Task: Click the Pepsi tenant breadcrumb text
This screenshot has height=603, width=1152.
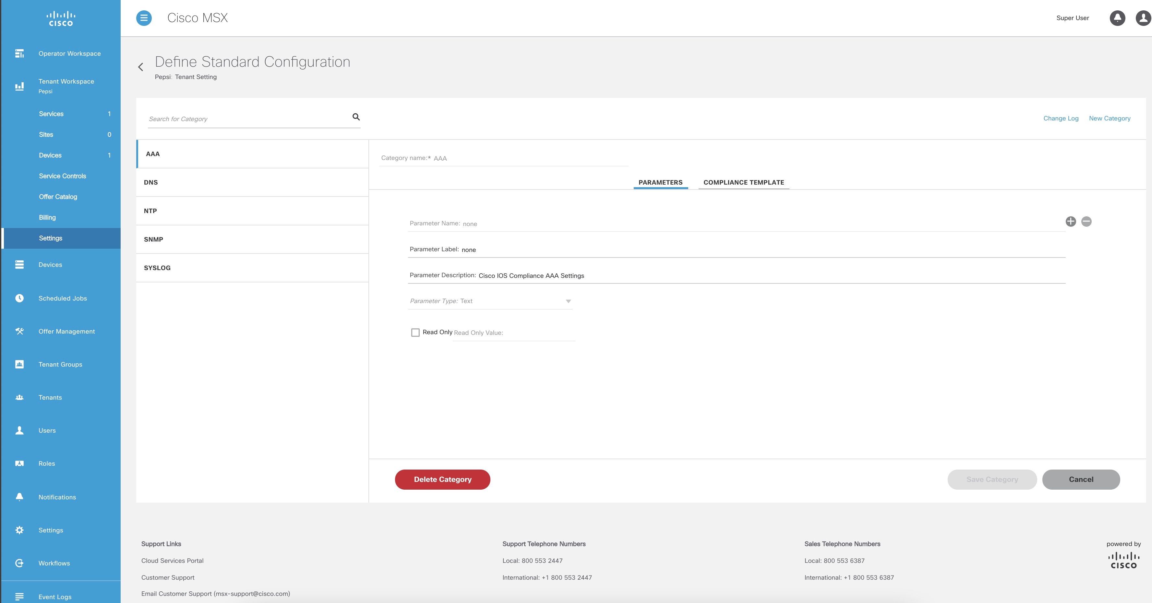Action: (x=163, y=77)
